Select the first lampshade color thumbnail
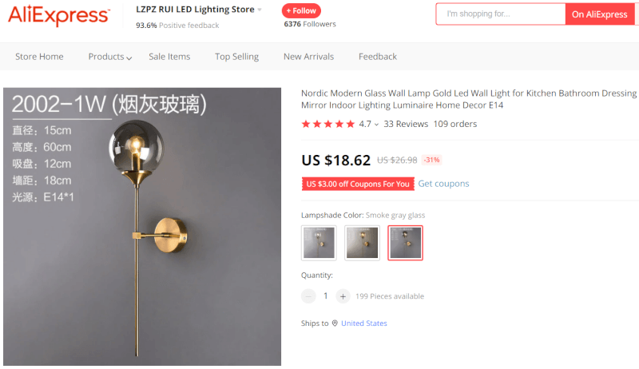The image size is (639, 369). point(319,243)
